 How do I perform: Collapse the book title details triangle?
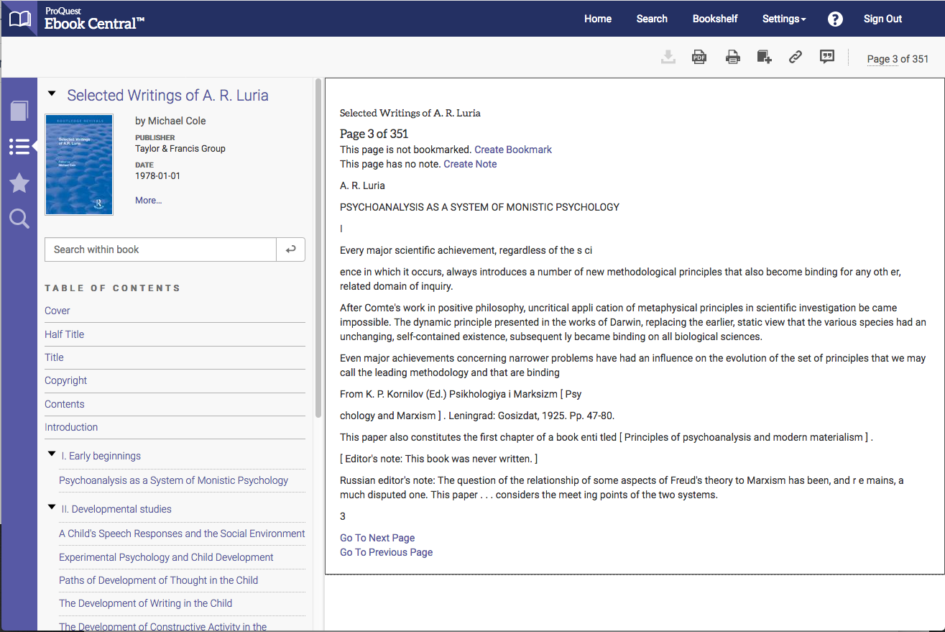click(51, 93)
